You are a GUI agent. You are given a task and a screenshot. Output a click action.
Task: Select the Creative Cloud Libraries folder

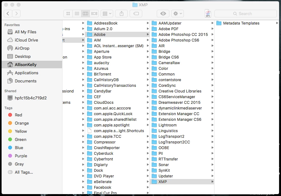point(182,91)
